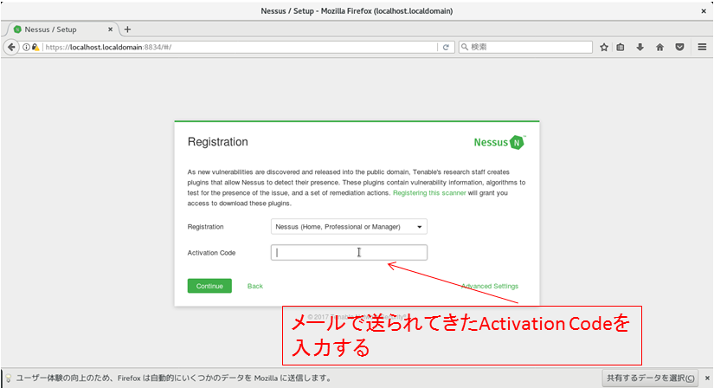Open the site info icon in address bar

27,47
